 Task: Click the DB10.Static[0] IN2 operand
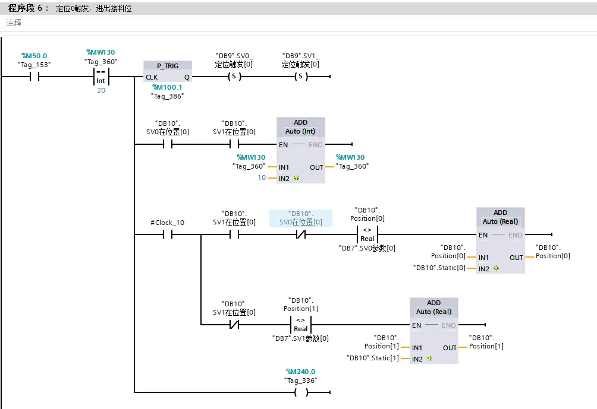point(439,268)
